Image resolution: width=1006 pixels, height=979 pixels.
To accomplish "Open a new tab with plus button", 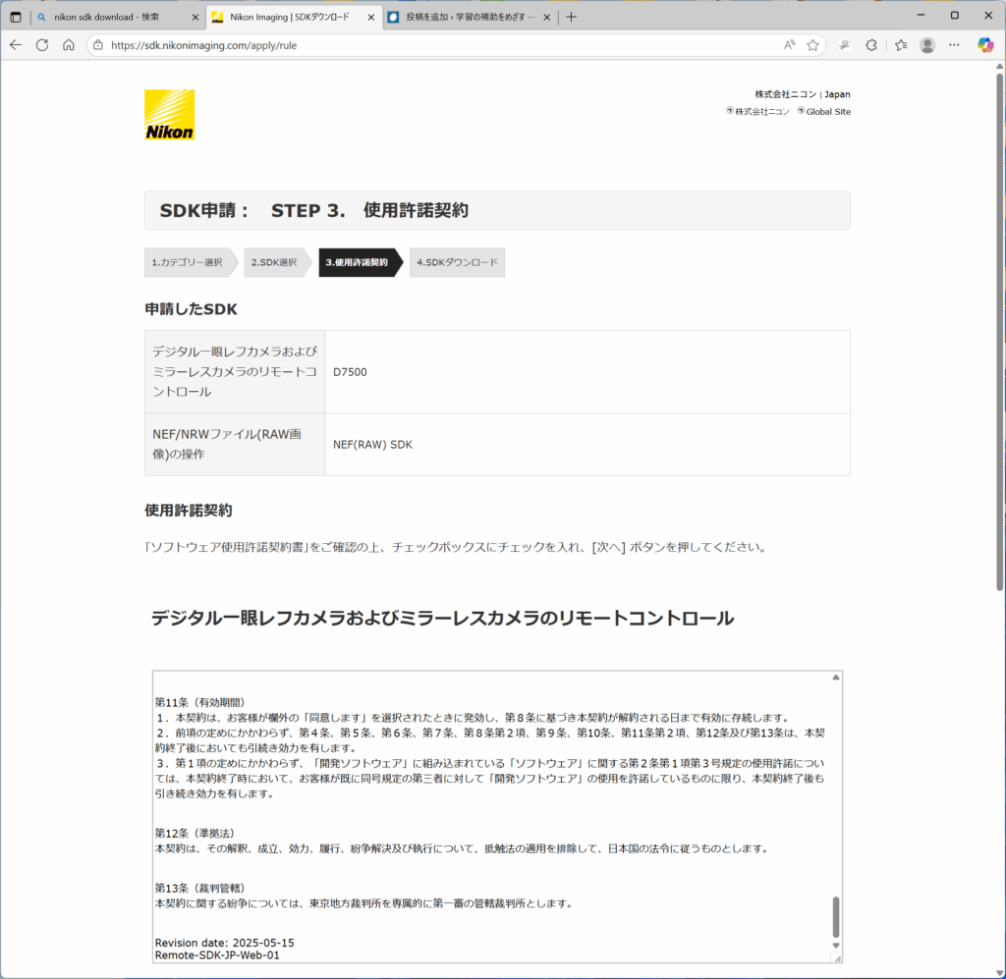I will coord(572,17).
